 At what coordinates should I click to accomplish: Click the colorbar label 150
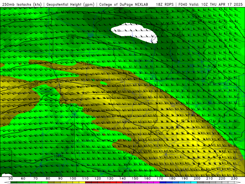[x=135, y=178]
